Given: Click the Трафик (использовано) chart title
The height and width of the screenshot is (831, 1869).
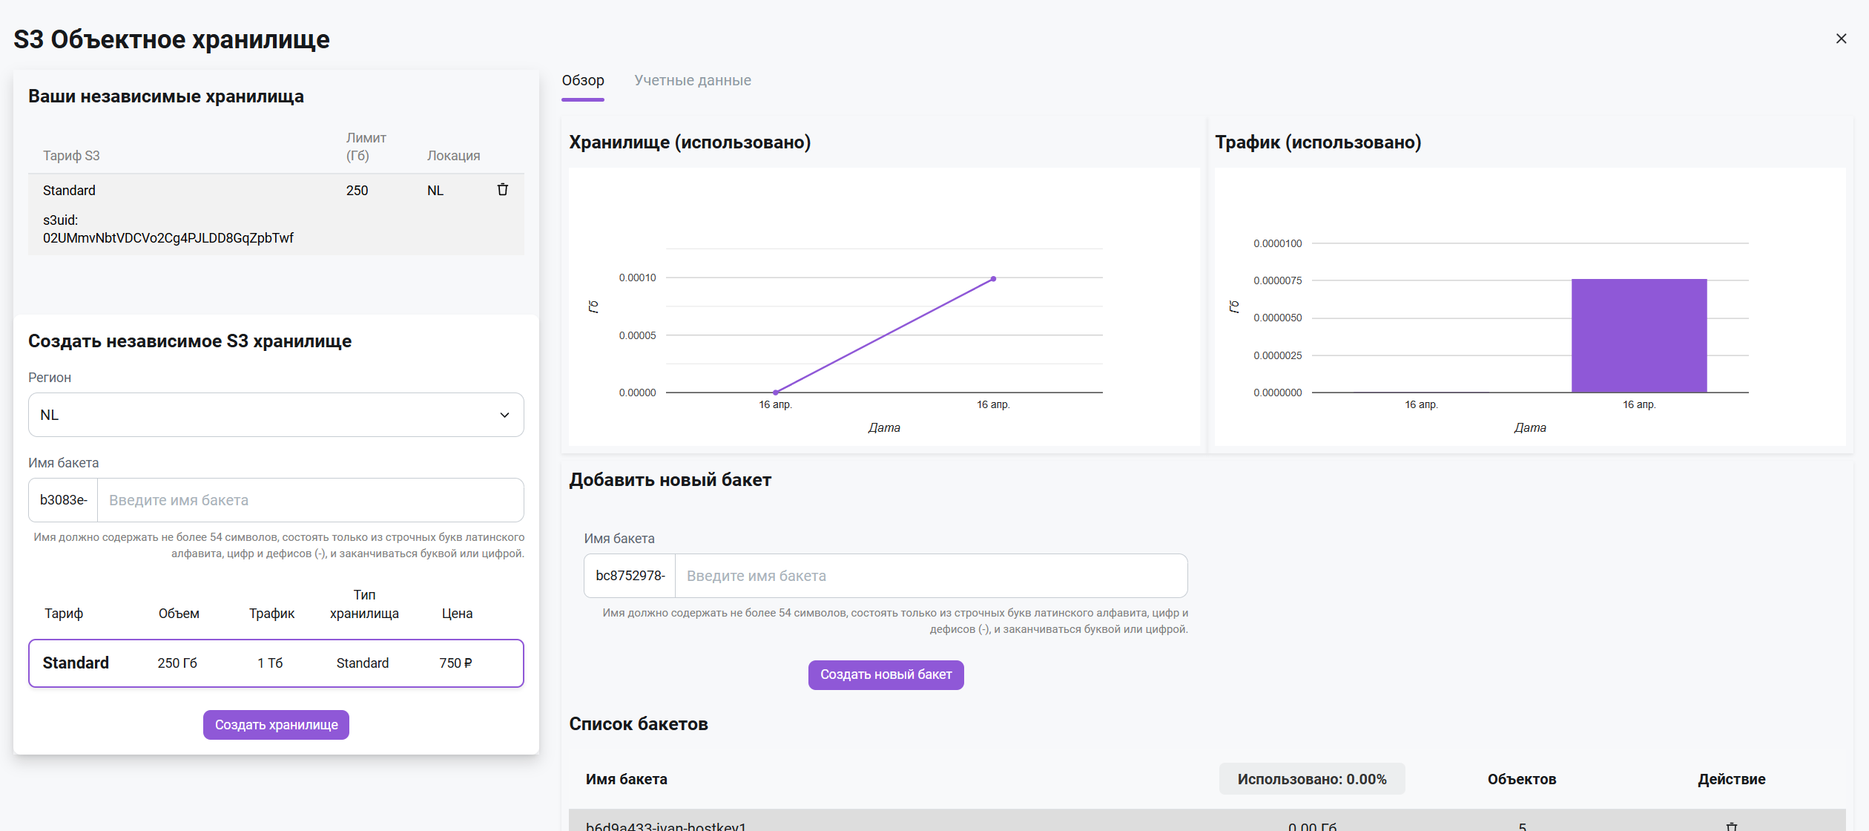Looking at the screenshot, I should point(1318,142).
